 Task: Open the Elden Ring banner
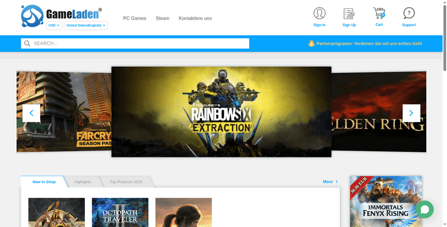click(379, 112)
